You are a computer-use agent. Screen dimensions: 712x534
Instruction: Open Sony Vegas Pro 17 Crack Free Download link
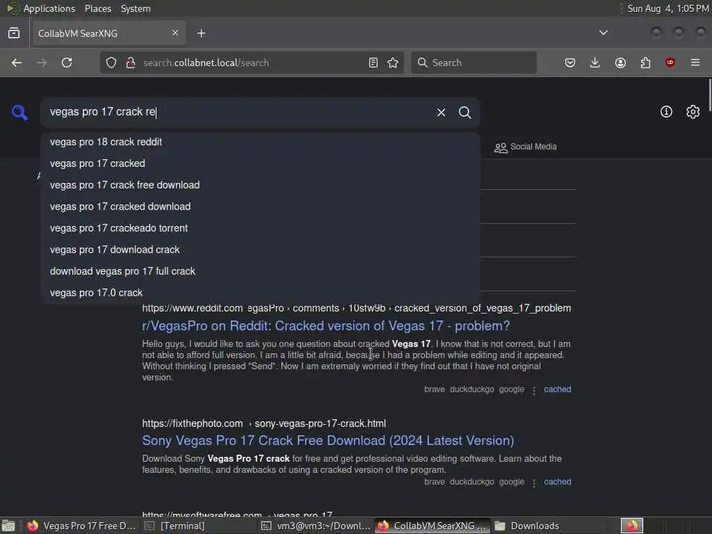(328, 440)
